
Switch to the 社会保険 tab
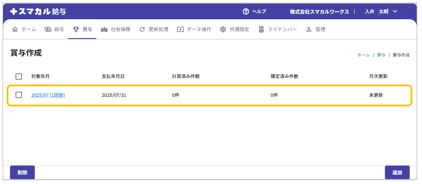120,29
